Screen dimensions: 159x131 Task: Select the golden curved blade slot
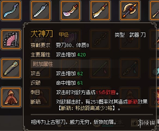[100, 10]
